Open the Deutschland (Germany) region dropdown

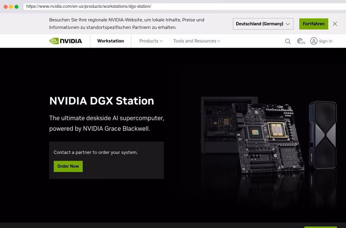coord(263,24)
